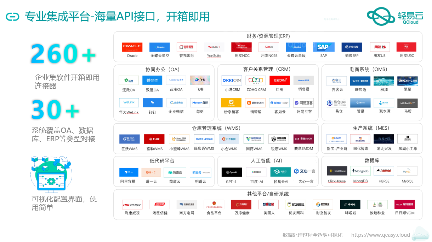Image resolution: width=432 pixels, height=242 pixels.
Task: Click the 泛微OA logo
Action: pyautogui.click(x=129, y=80)
